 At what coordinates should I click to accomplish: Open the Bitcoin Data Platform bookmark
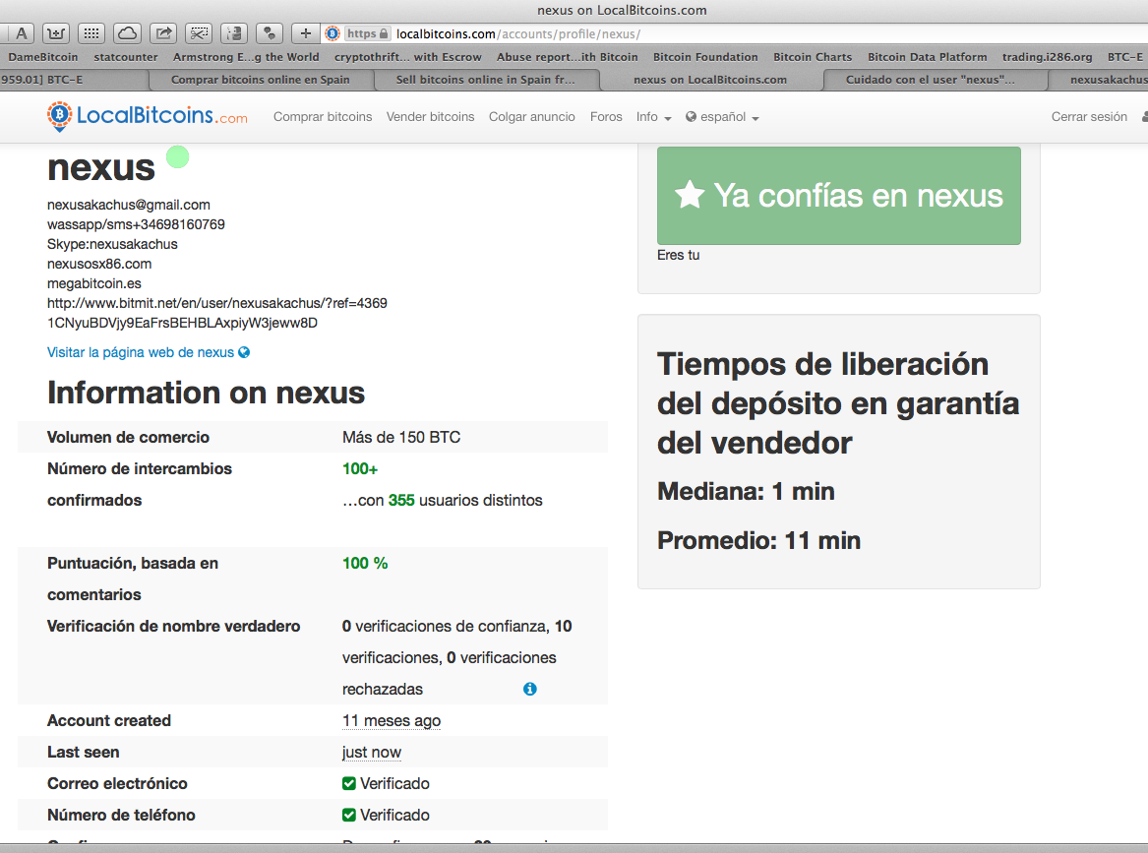pyautogui.click(x=928, y=57)
